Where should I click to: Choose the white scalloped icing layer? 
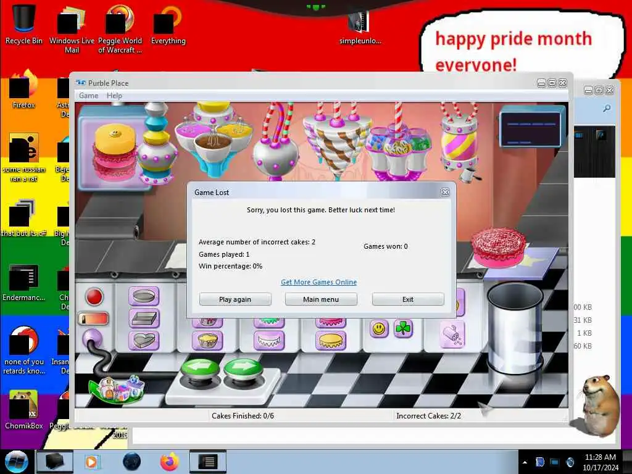click(x=269, y=341)
